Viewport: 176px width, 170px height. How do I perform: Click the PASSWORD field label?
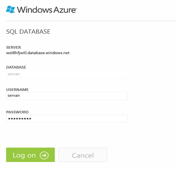[x=17, y=112]
